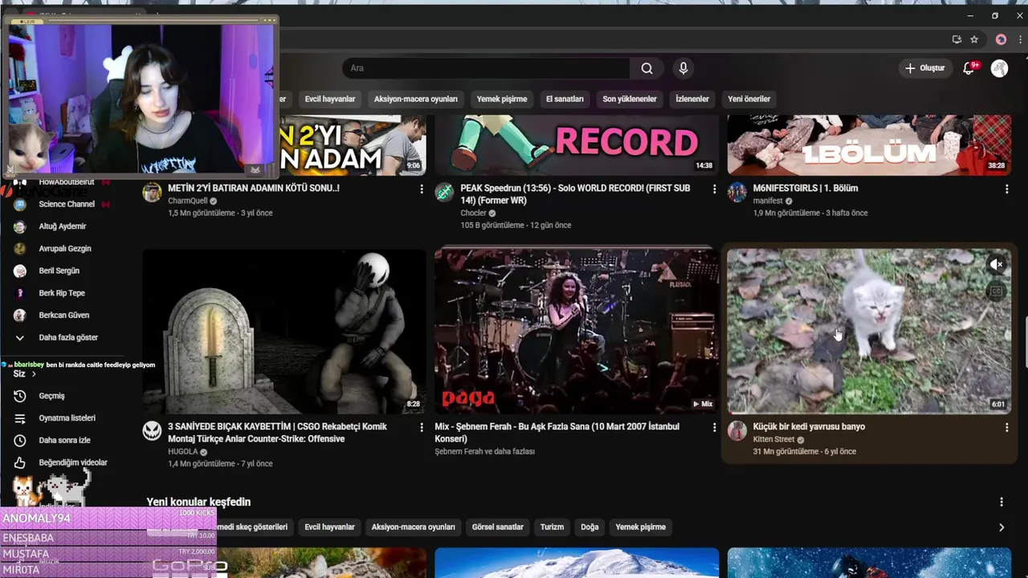Toggle captions on kitten video preview
The image size is (1028, 578).
[996, 292]
